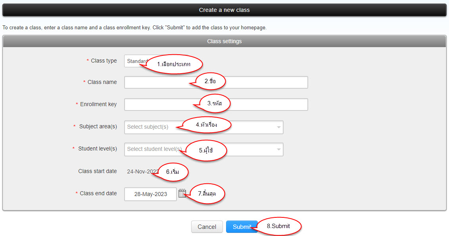Screen dimensions: 449x236
Task: Click the 'Class end date' field label
Action: tap(98, 193)
